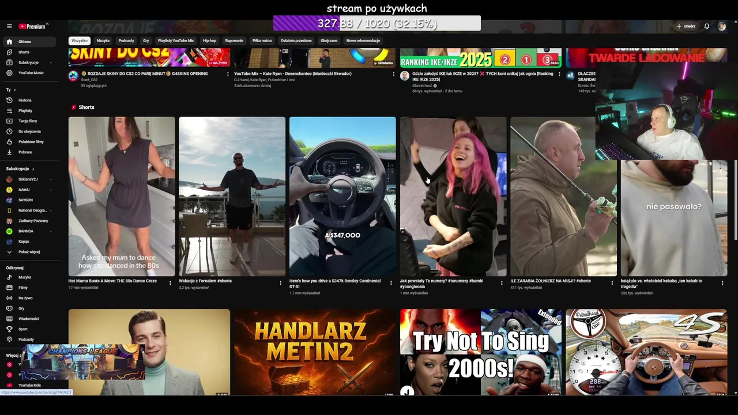Open the YouTube Kids icon
Image resolution: width=738 pixels, height=415 pixels.
[9, 385]
